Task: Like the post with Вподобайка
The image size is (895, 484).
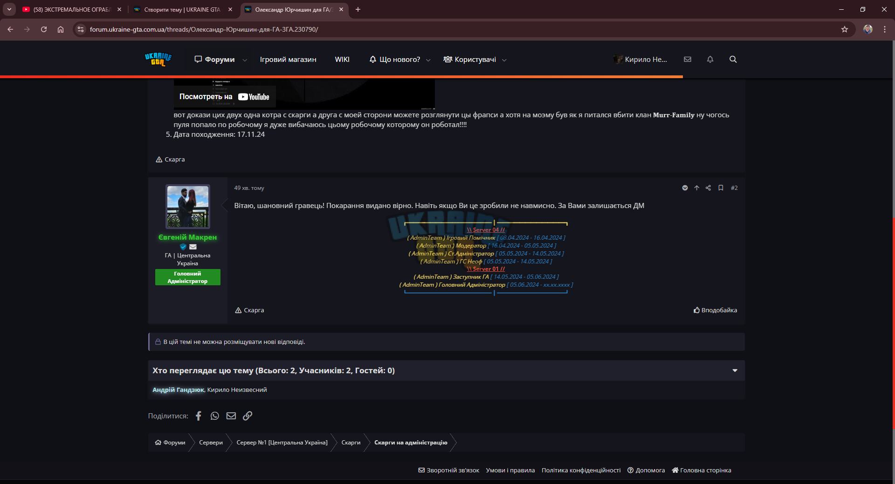Action: coord(715,310)
